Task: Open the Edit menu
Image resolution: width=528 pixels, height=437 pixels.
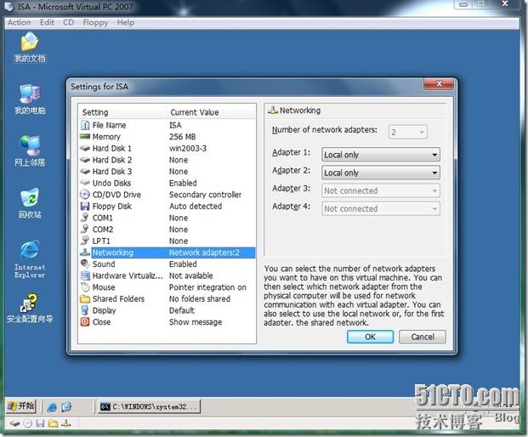Action: pyautogui.click(x=47, y=23)
